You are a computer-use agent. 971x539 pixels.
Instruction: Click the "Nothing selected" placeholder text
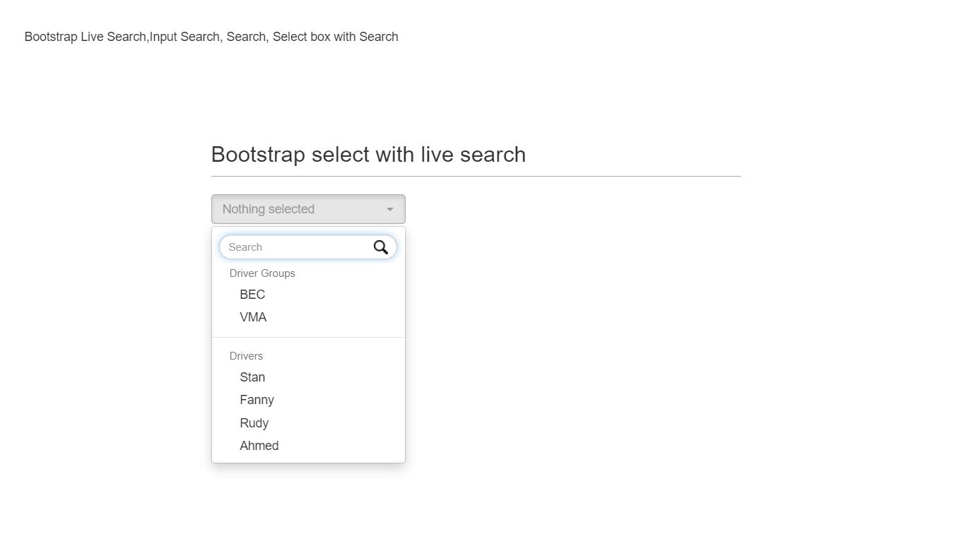point(268,209)
